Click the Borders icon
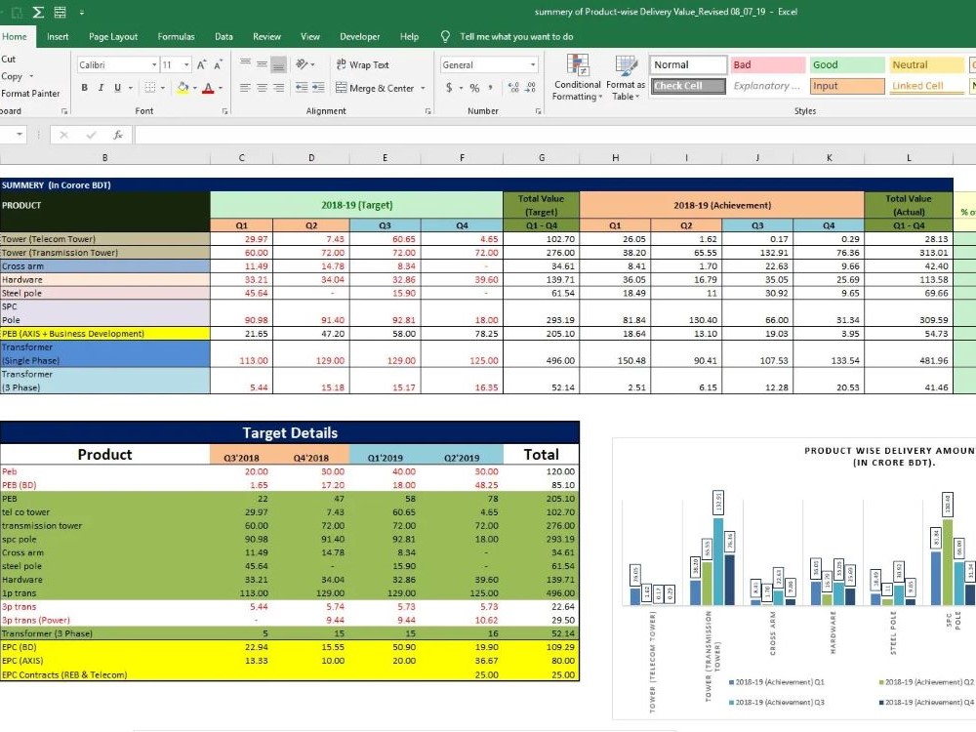976x732 pixels. click(150, 88)
